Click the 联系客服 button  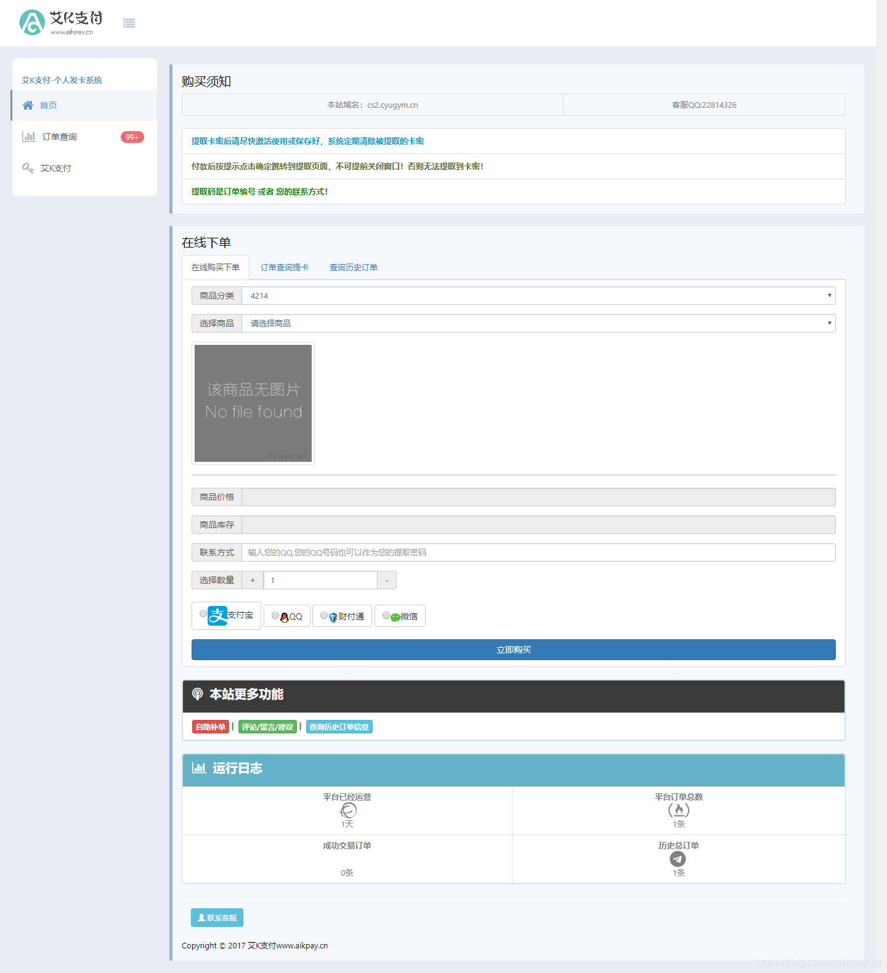pyautogui.click(x=217, y=918)
